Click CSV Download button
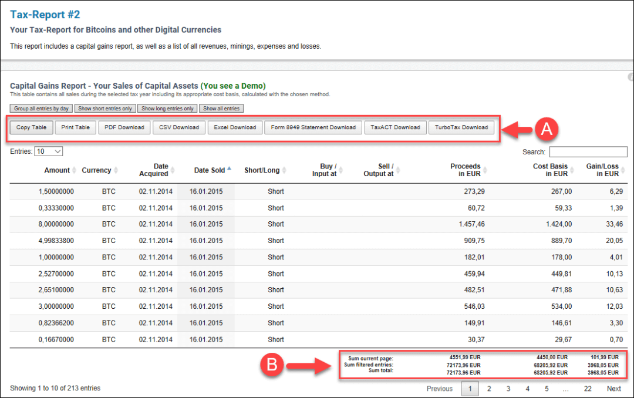Screen dimensions: 634x398 pyautogui.click(x=178, y=127)
